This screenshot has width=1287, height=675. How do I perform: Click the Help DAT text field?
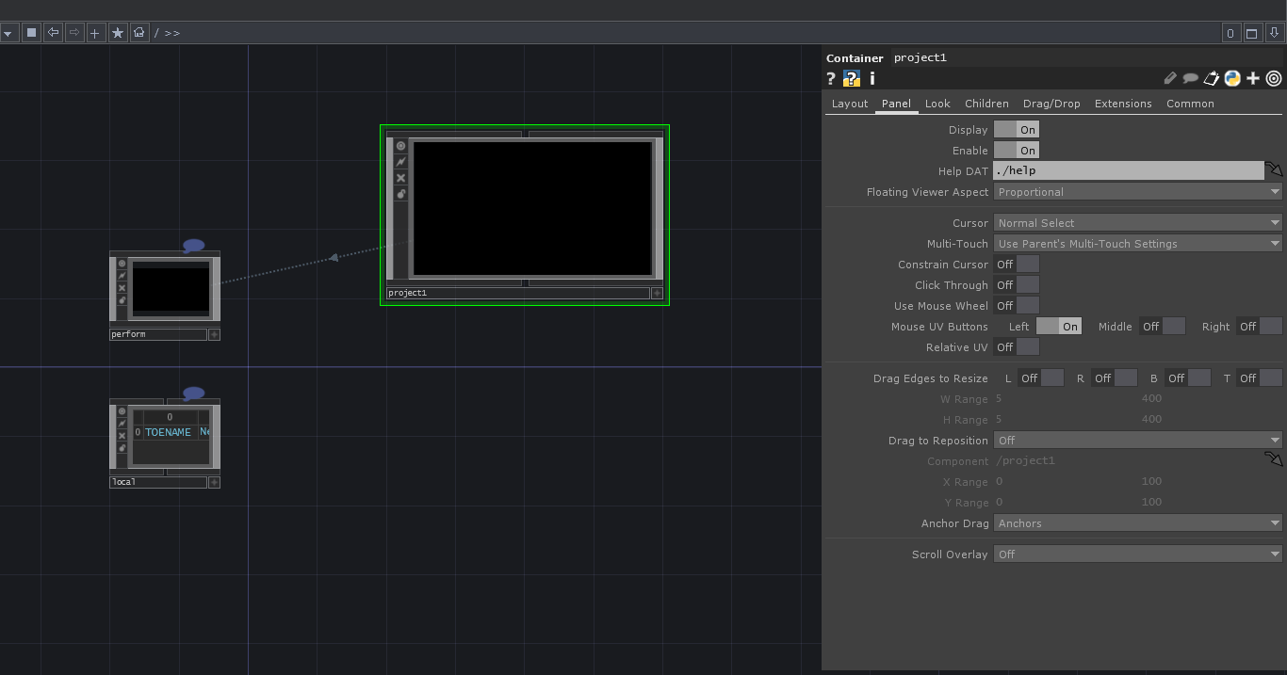[x=1128, y=170]
